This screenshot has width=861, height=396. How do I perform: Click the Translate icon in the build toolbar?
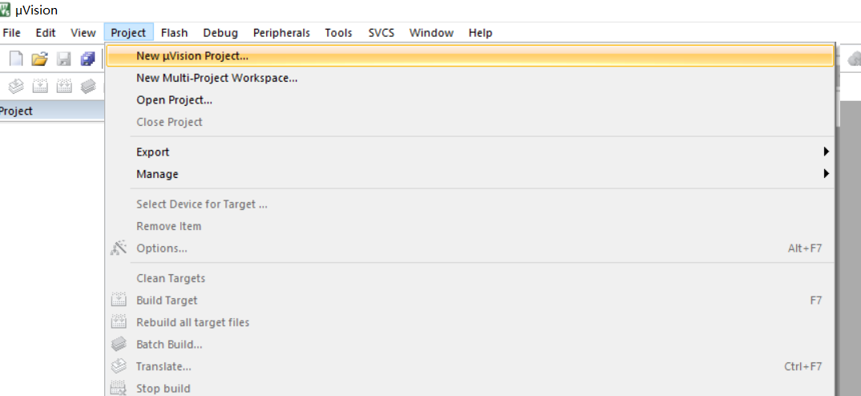pos(17,86)
